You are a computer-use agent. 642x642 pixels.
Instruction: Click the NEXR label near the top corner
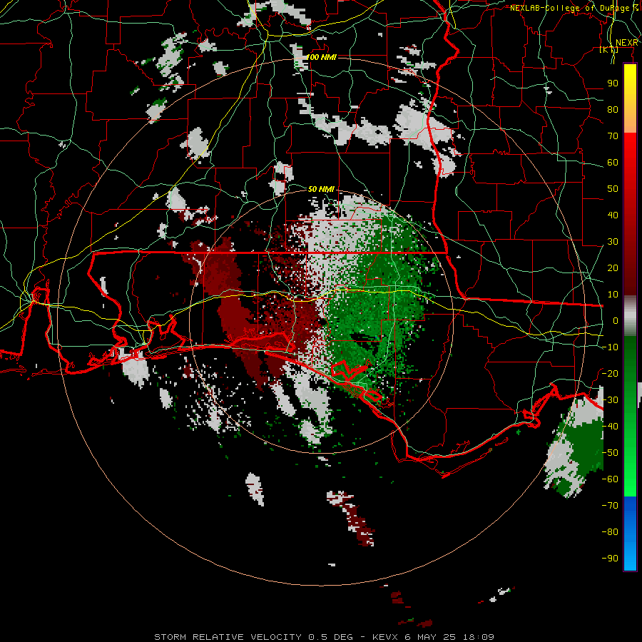pyautogui.click(x=626, y=43)
